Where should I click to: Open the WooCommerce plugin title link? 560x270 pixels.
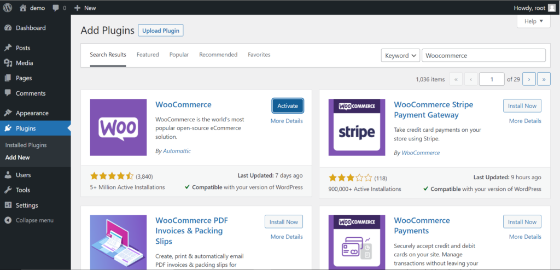tap(184, 104)
